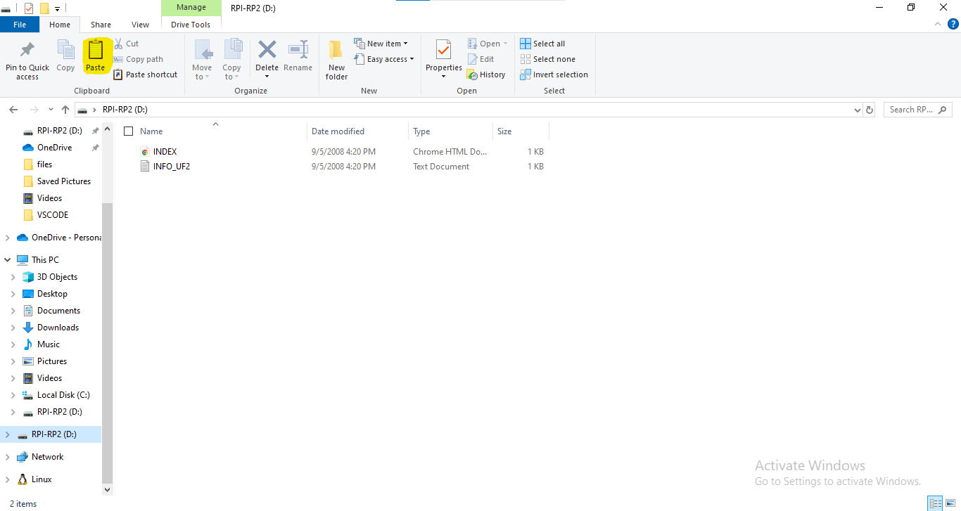961x511 pixels.
Task: Open the Easy access dropdown
Action: (384, 59)
